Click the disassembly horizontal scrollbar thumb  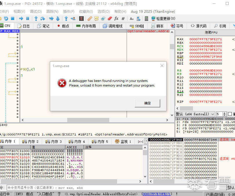[88, 120]
